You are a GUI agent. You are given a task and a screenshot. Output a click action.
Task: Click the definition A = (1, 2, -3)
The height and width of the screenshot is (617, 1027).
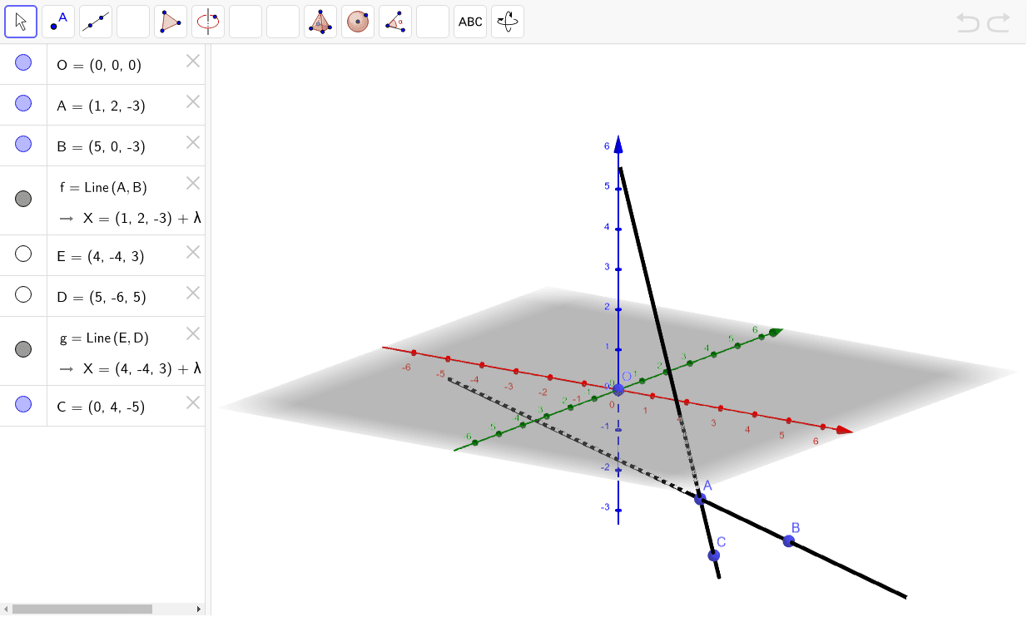tap(102, 106)
